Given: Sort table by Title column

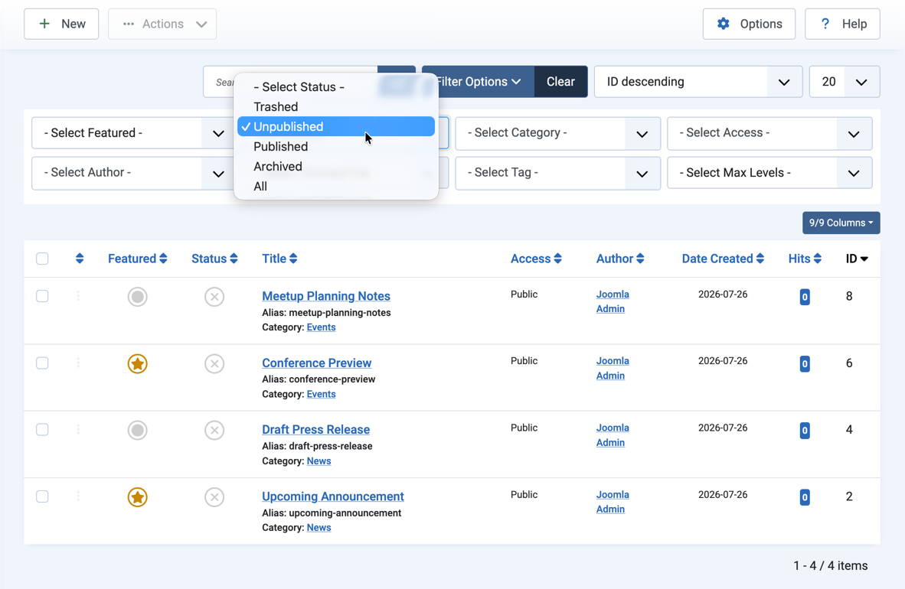Looking at the screenshot, I should tap(279, 259).
